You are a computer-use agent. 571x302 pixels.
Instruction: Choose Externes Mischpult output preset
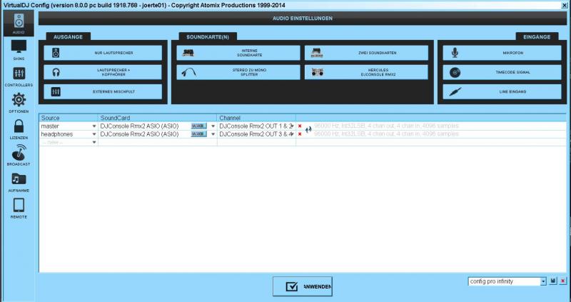click(103, 92)
